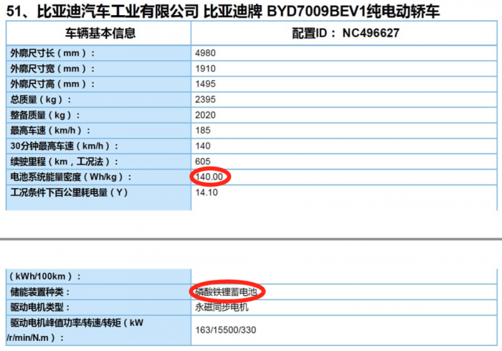Click the red-circled 140.00 energy density value
The height and width of the screenshot is (351, 502).
coord(210,177)
